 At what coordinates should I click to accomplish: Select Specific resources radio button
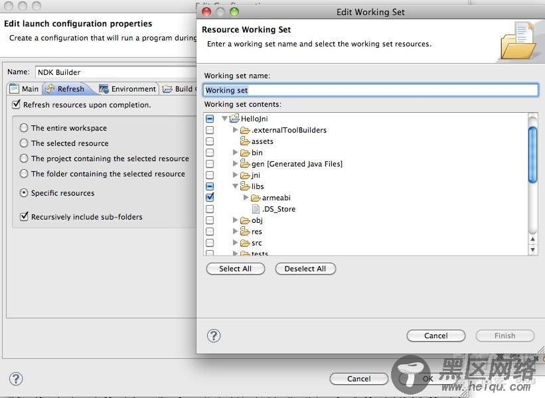tap(24, 193)
